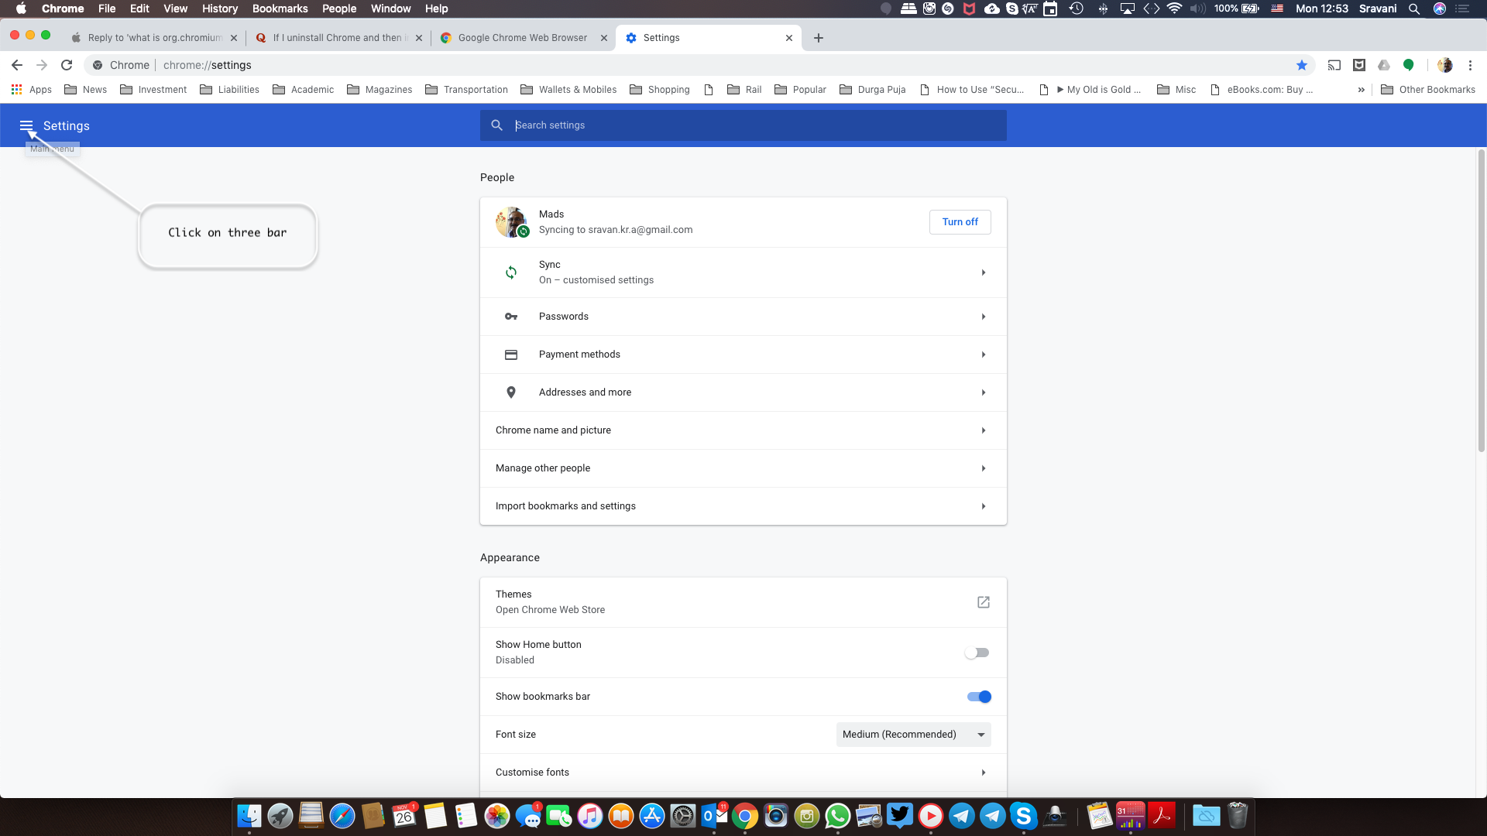The width and height of the screenshot is (1487, 836).
Task: Click the Cast icon in toolbar
Action: pyautogui.click(x=1334, y=65)
